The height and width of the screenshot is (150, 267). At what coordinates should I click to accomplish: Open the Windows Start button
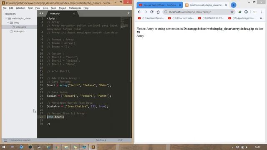[x=4, y=147]
